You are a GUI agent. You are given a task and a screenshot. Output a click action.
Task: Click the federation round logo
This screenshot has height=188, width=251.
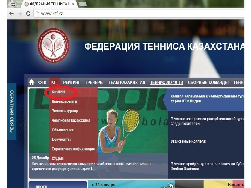[53, 45]
